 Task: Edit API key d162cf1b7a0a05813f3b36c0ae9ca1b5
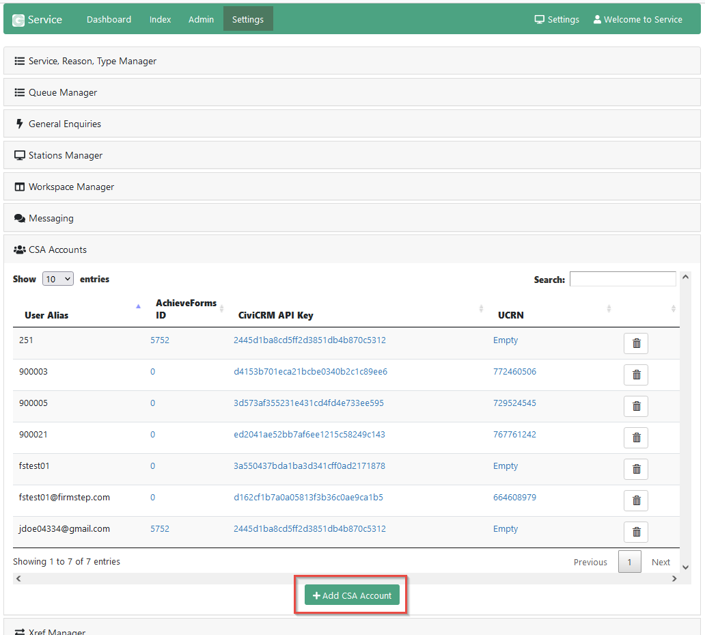[x=309, y=498]
